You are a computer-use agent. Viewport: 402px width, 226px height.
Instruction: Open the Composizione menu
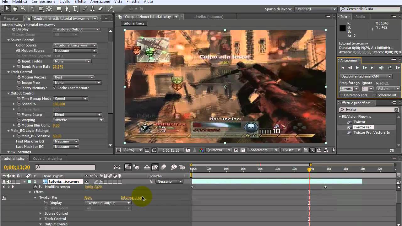43,2
